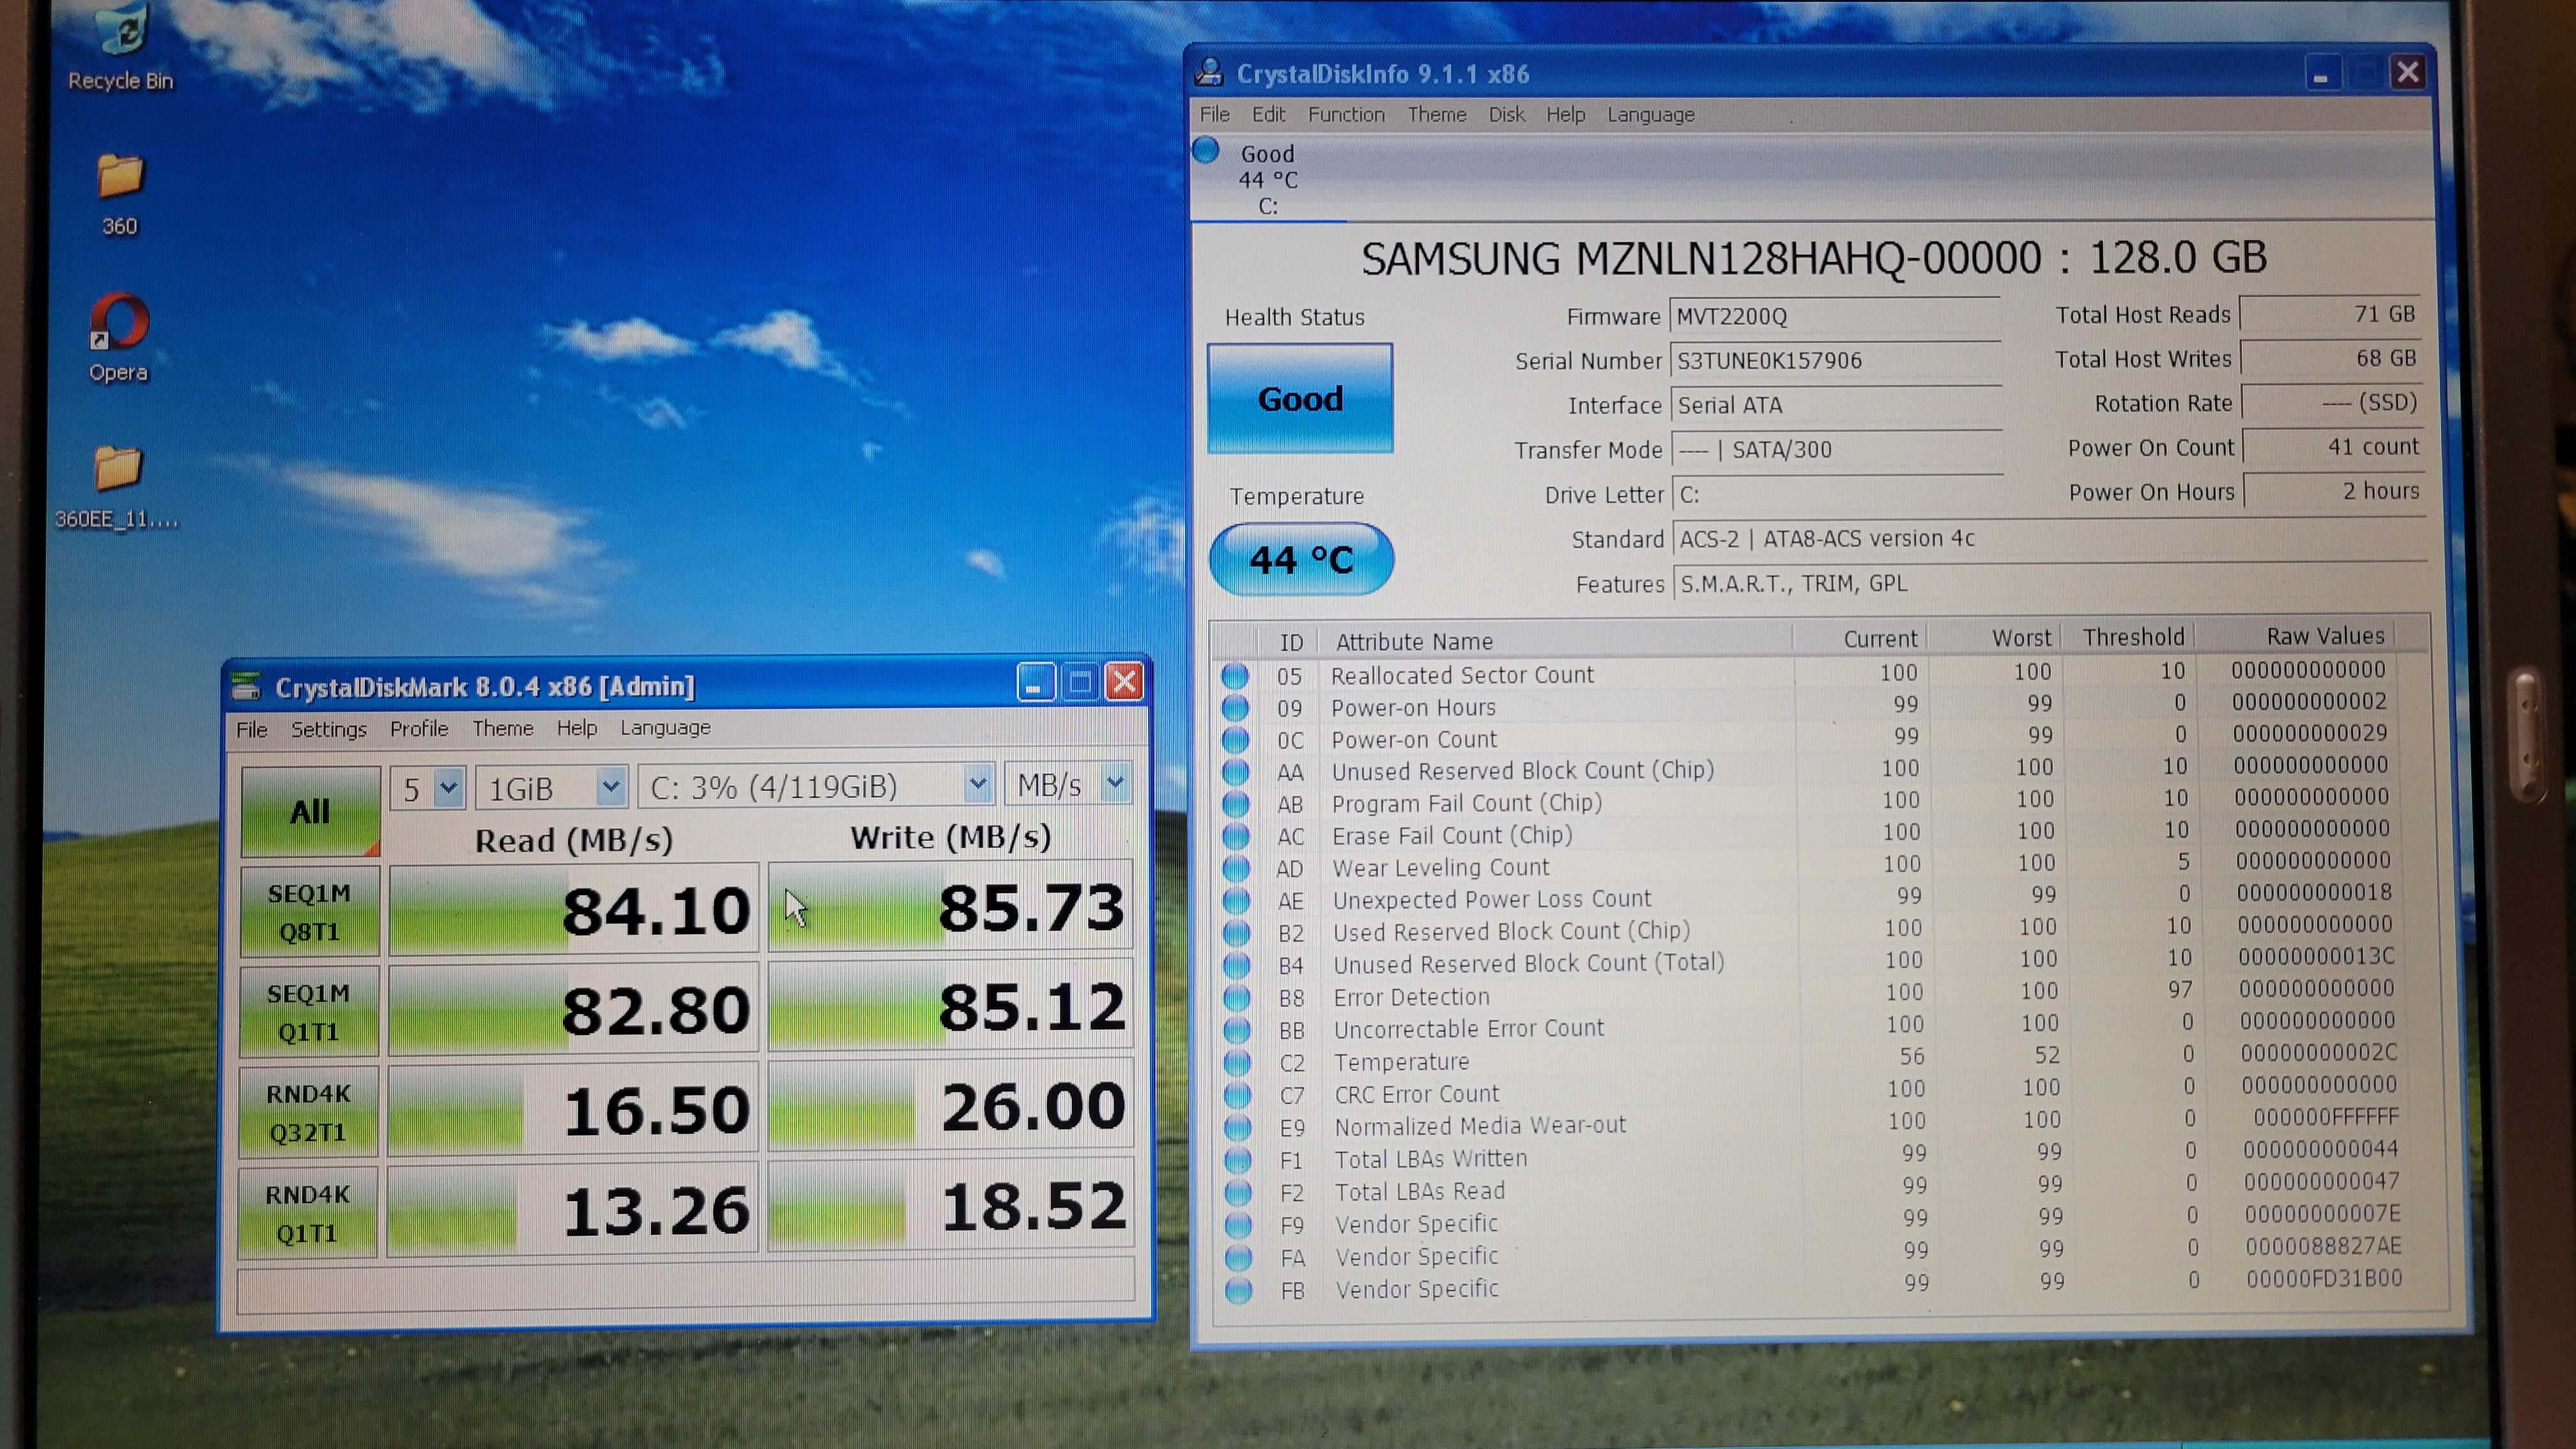Open Help menu in CrystalDiskInfo
The height and width of the screenshot is (1449, 2576).
(x=1565, y=114)
